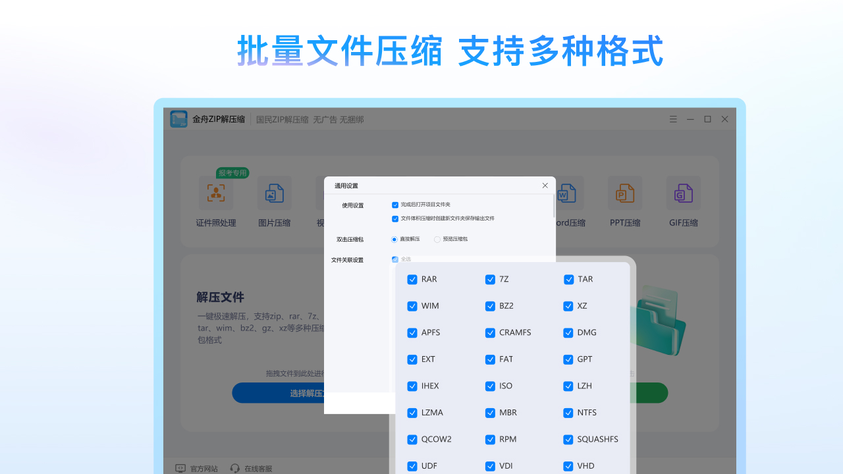
Task: Click the 金舟ZIP解压缩 app logo
Action: (x=178, y=119)
